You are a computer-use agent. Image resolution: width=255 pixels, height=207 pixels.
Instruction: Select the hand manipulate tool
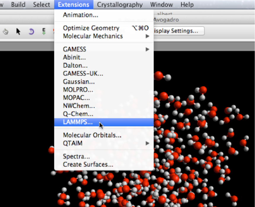[x=5, y=31]
